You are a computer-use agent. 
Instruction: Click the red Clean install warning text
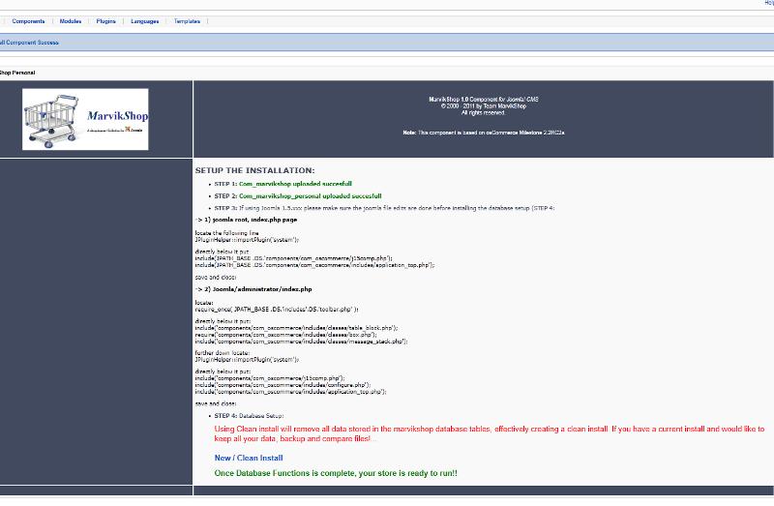pyautogui.click(x=490, y=434)
